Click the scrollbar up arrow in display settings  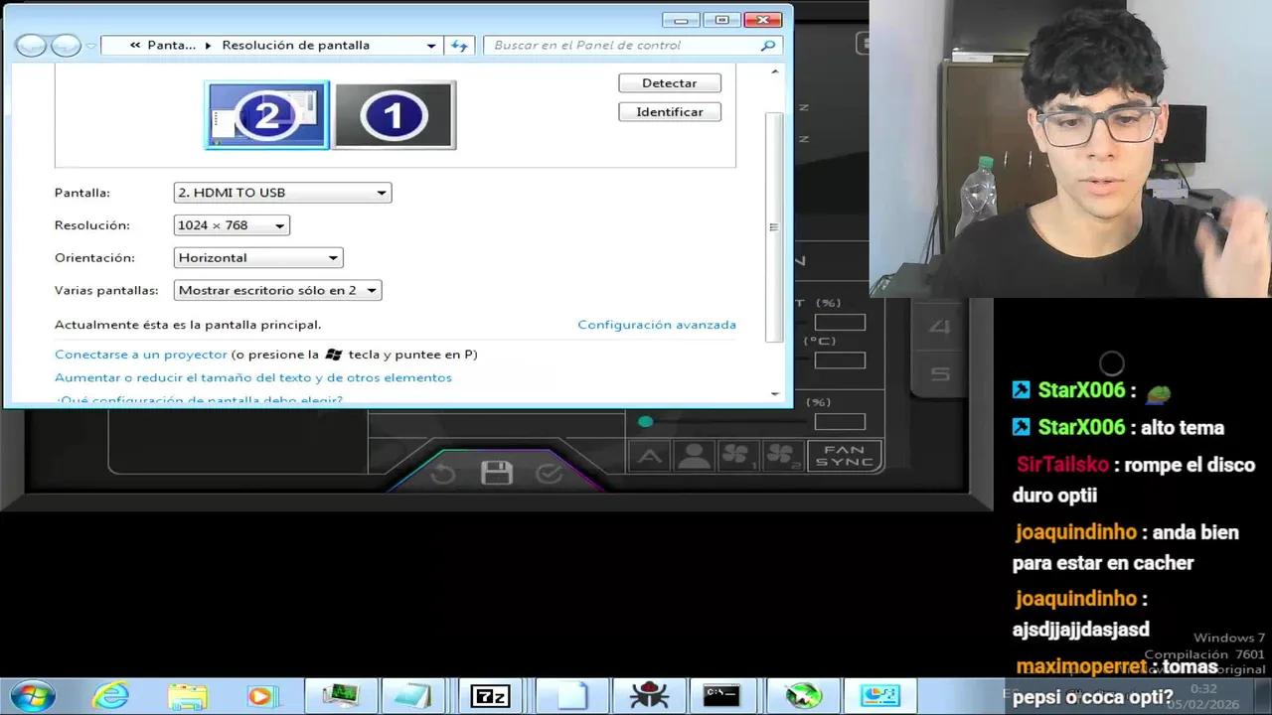click(775, 71)
